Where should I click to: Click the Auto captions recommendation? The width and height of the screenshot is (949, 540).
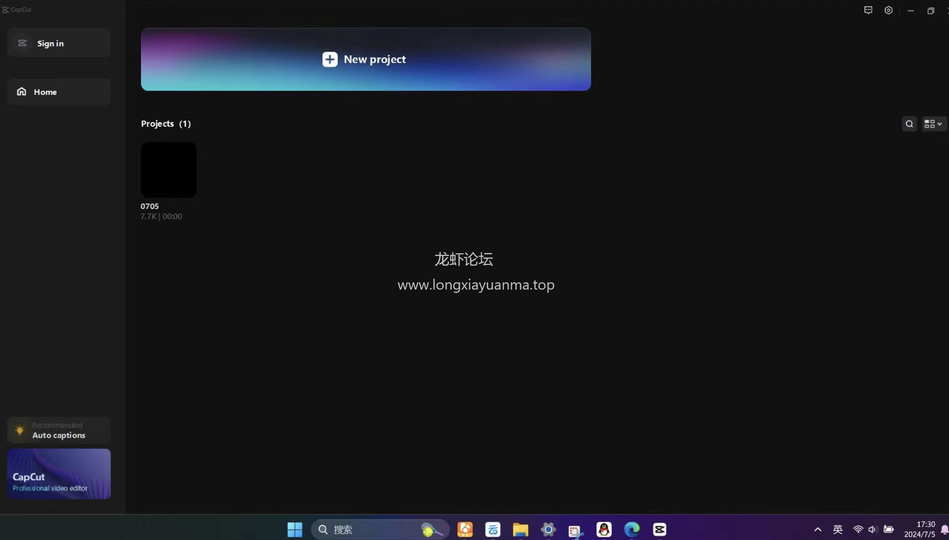59,430
